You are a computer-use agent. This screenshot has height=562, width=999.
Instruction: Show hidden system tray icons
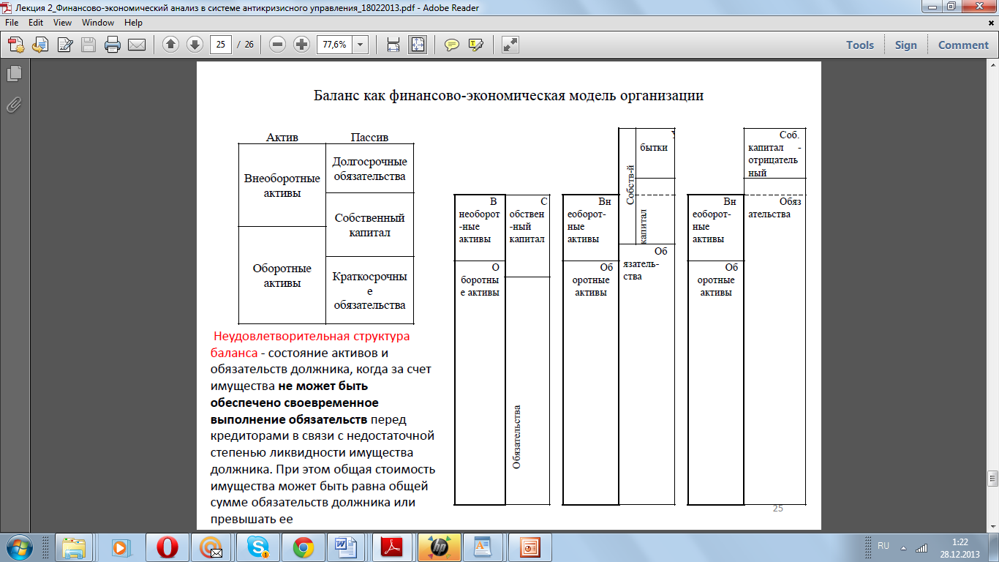click(903, 547)
